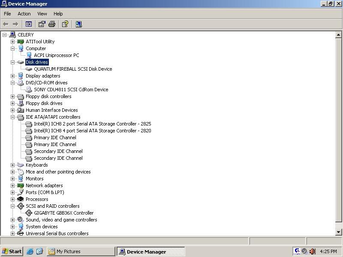Click the QUANTUM FIREBALL disk icon
The width and height of the screenshot is (343, 257).
(x=29, y=69)
